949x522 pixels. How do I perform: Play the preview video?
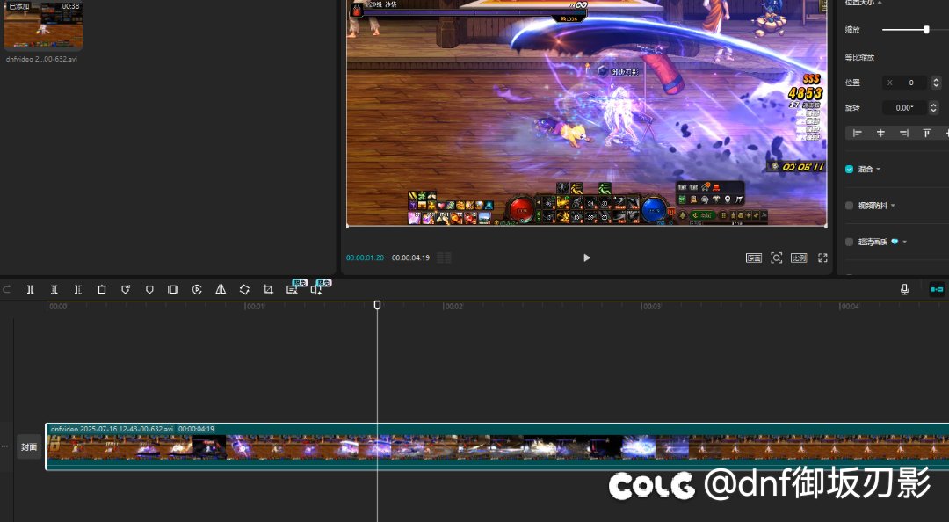(586, 258)
